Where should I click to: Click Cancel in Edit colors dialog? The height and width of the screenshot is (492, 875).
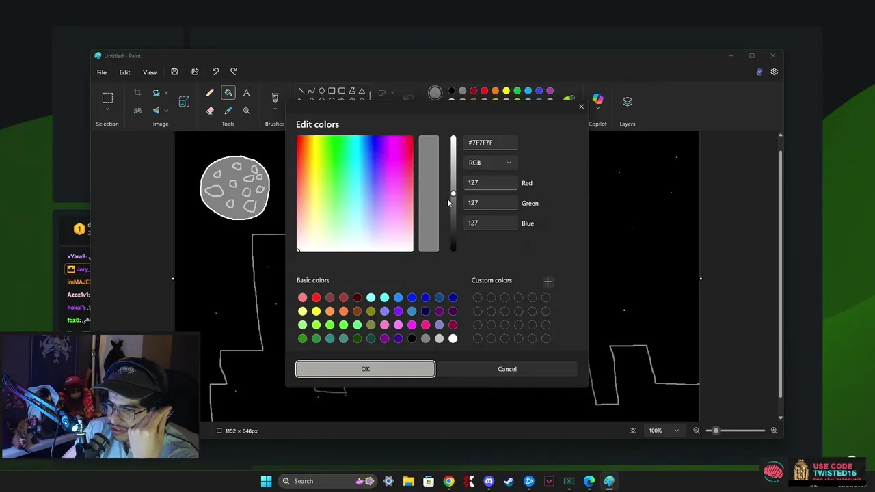pyautogui.click(x=507, y=369)
